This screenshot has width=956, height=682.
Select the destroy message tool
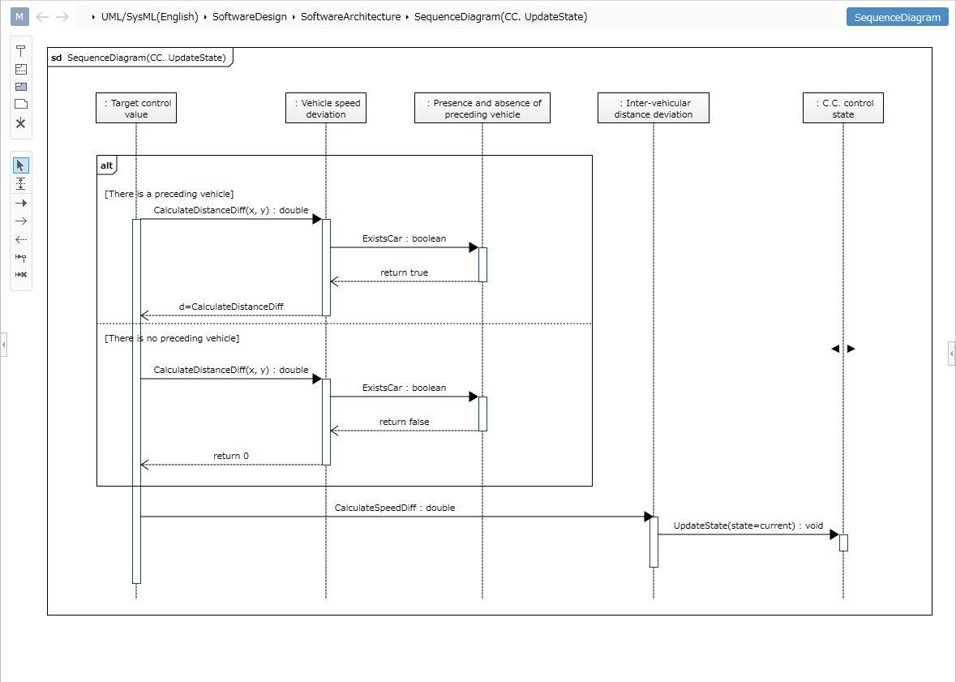21,275
